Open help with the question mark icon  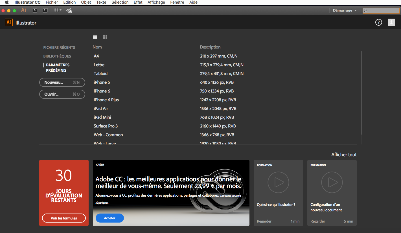tap(378, 23)
